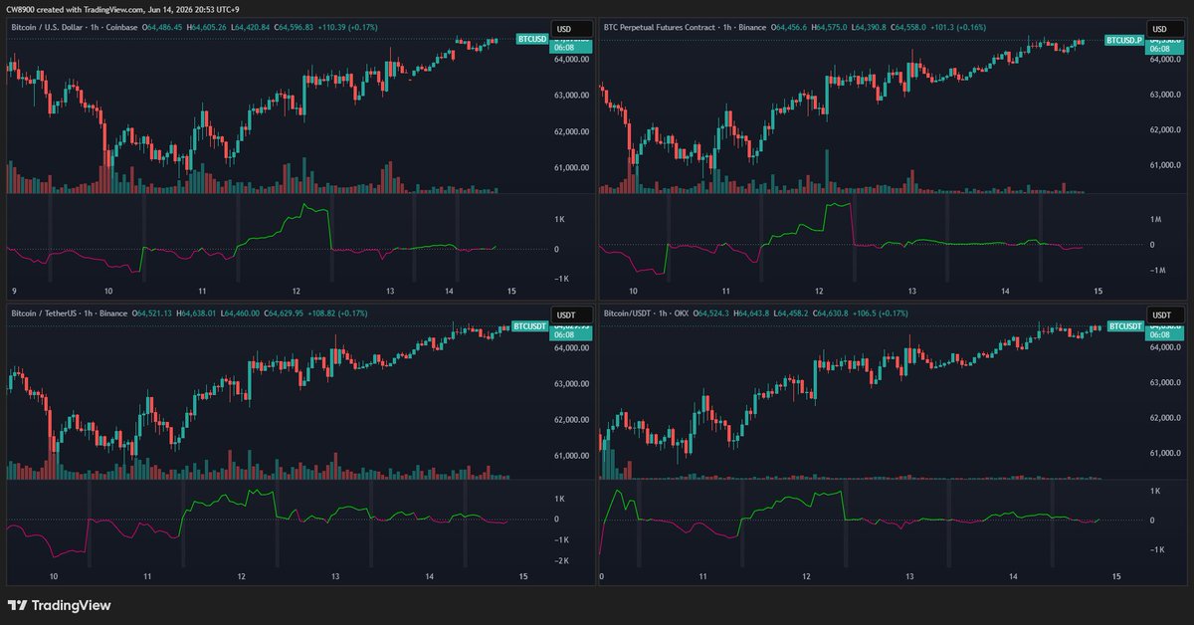Click 62,000.0 price axis label on BTC Perpetual chart
This screenshot has width=1194, height=625.
point(1163,130)
